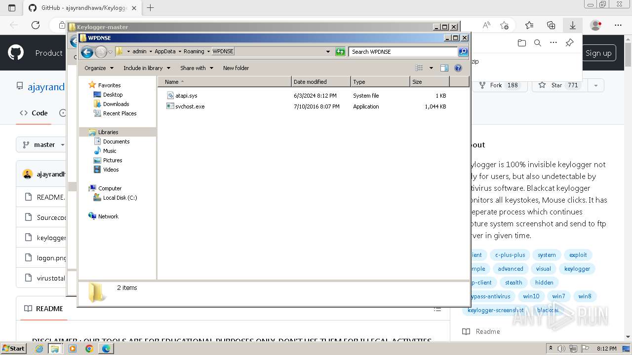Open Edge Collections icon
Viewport: 632px width, 355px height.
coord(551,25)
